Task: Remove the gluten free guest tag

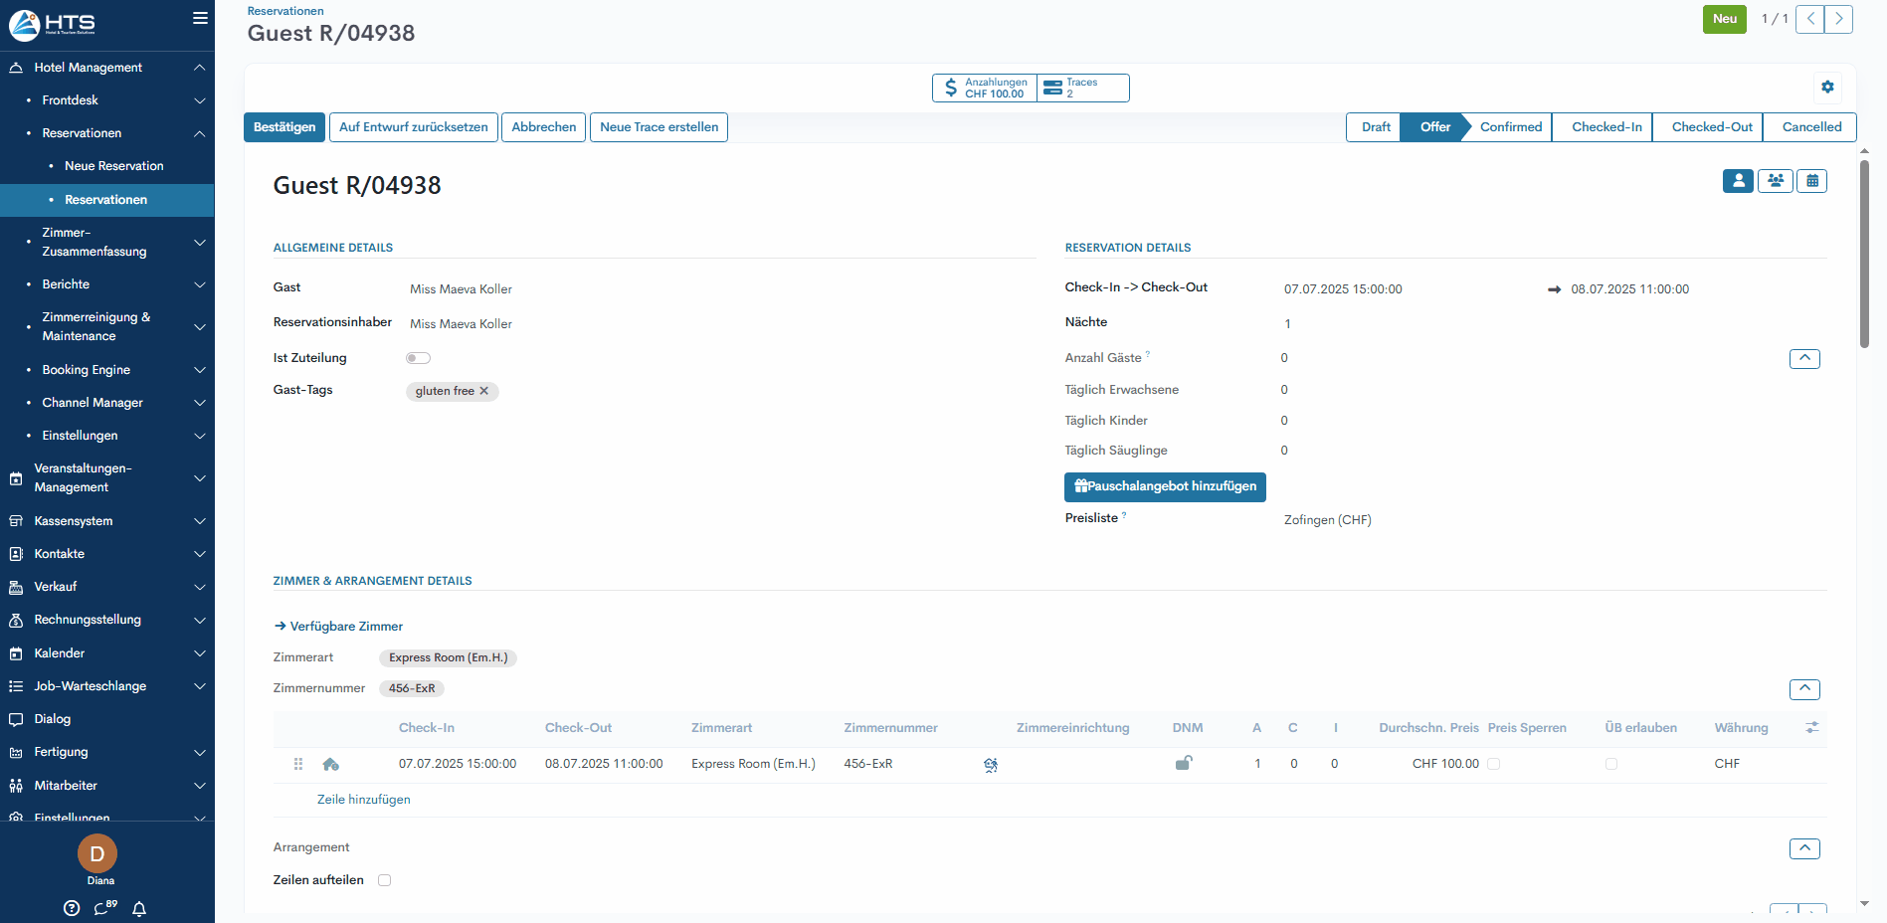Action: coord(484,392)
